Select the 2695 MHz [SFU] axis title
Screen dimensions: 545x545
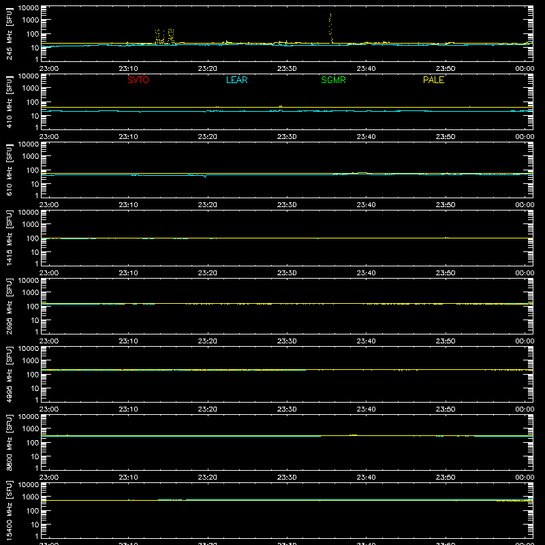click(10, 306)
